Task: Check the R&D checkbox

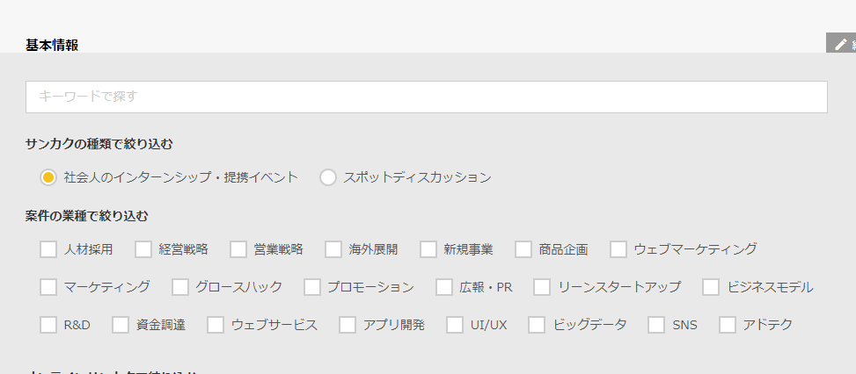Action: (x=48, y=325)
